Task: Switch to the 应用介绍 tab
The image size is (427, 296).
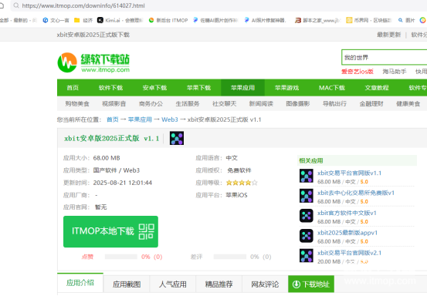Action: (80, 283)
